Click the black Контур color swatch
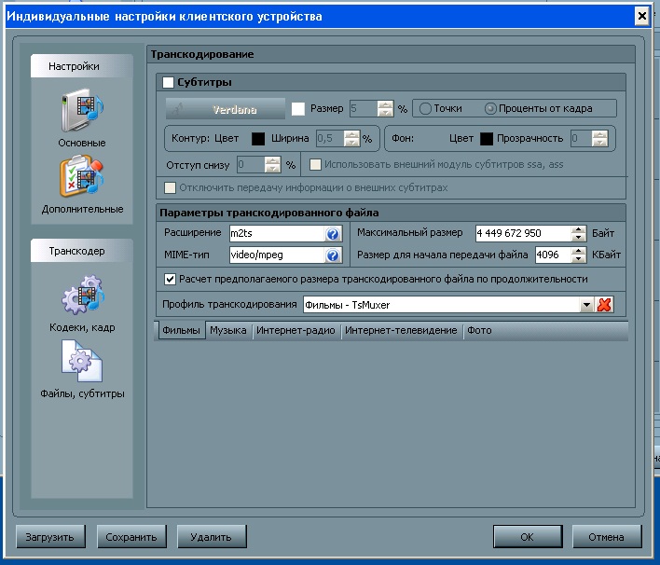Image resolution: width=660 pixels, height=565 pixels. click(258, 139)
